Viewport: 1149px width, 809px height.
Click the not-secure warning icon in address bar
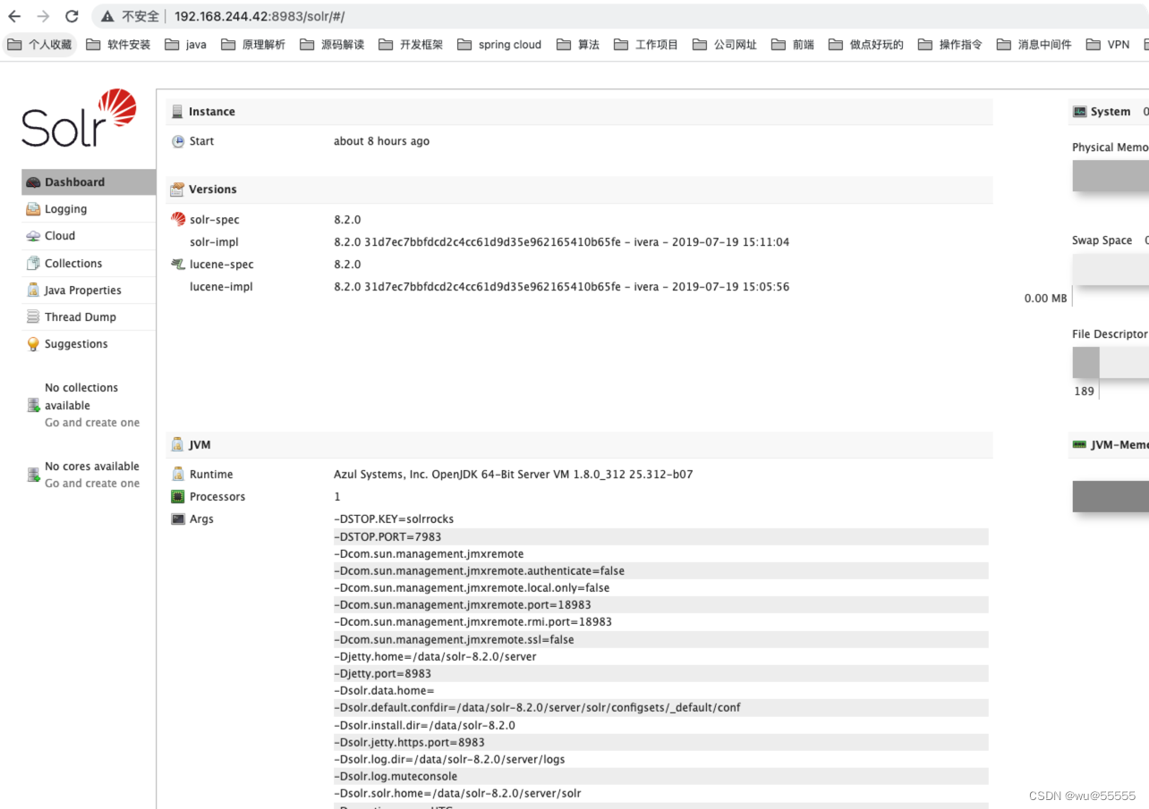coord(108,16)
